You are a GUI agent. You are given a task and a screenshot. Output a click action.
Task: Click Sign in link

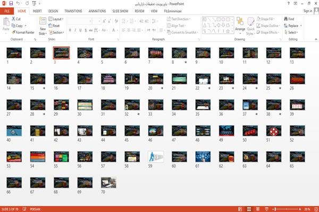click(308, 11)
